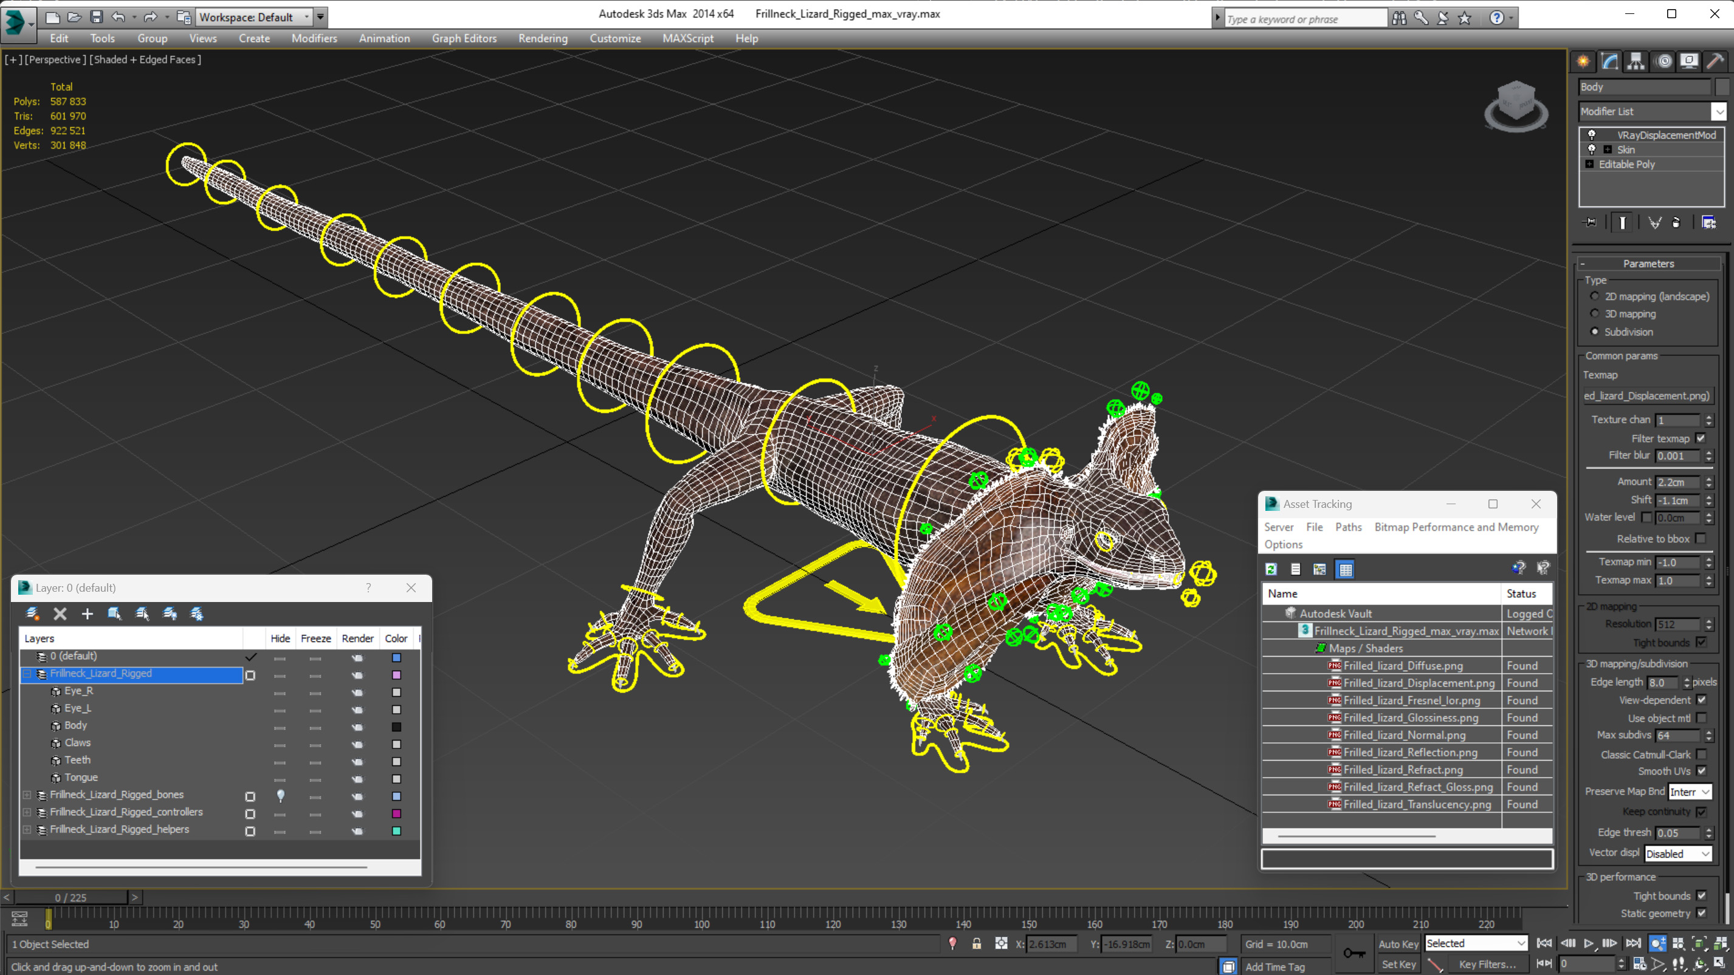The width and height of the screenshot is (1734, 975).
Task: Open the Display command panel tab
Action: [x=1689, y=61]
